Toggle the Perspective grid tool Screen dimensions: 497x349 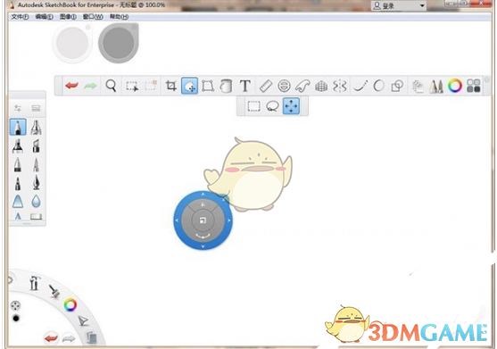pos(321,87)
